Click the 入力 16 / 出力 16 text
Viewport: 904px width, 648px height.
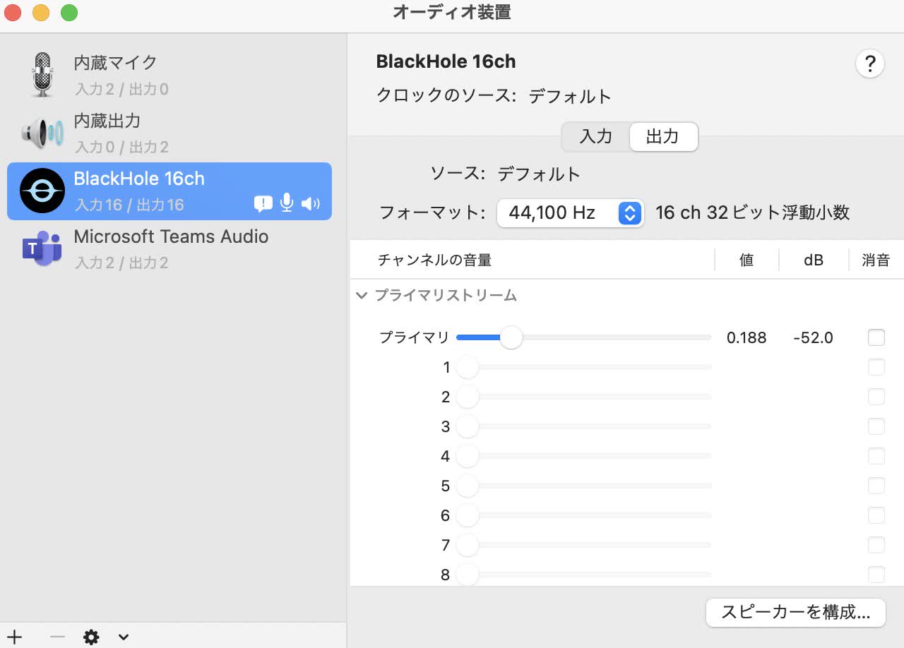(x=129, y=205)
